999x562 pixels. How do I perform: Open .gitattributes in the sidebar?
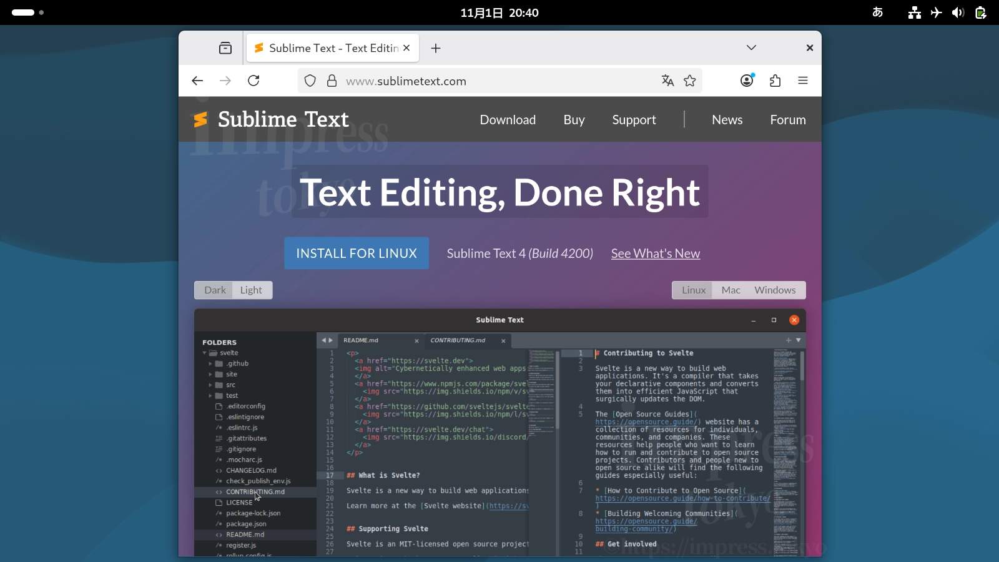click(246, 438)
